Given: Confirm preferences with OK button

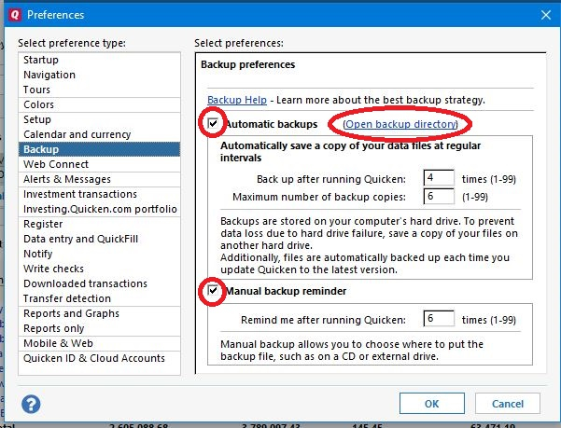Looking at the screenshot, I should (x=432, y=404).
